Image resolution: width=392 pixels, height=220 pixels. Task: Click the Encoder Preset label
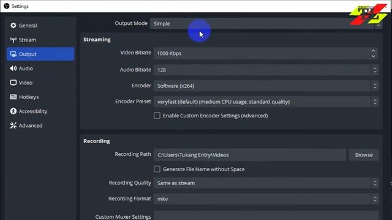(x=133, y=101)
